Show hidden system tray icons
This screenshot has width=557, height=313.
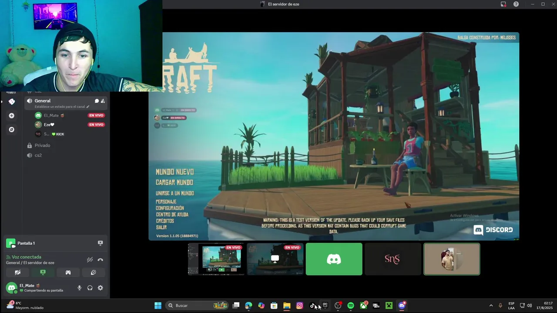point(491,306)
